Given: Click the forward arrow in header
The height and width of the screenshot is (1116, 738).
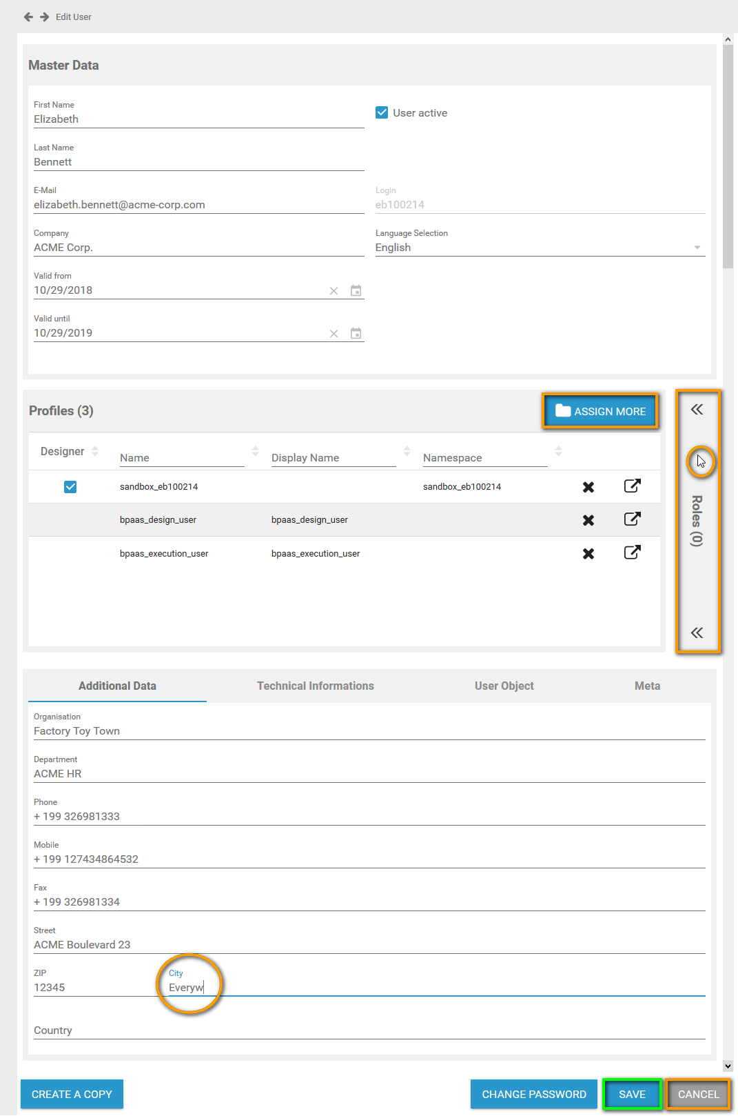Looking at the screenshot, I should tap(44, 17).
